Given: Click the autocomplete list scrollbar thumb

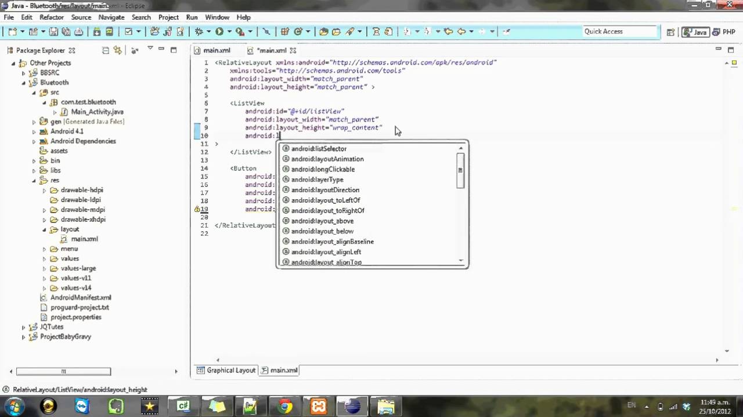Looking at the screenshot, I should coord(460,170).
